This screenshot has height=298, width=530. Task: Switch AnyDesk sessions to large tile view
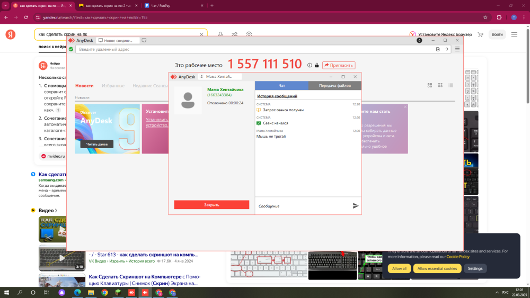pos(430,85)
